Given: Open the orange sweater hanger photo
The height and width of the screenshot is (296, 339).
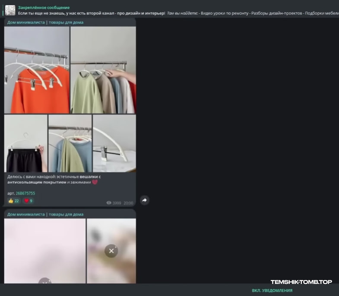Looking at the screenshot, I should [x=37, y=70].
